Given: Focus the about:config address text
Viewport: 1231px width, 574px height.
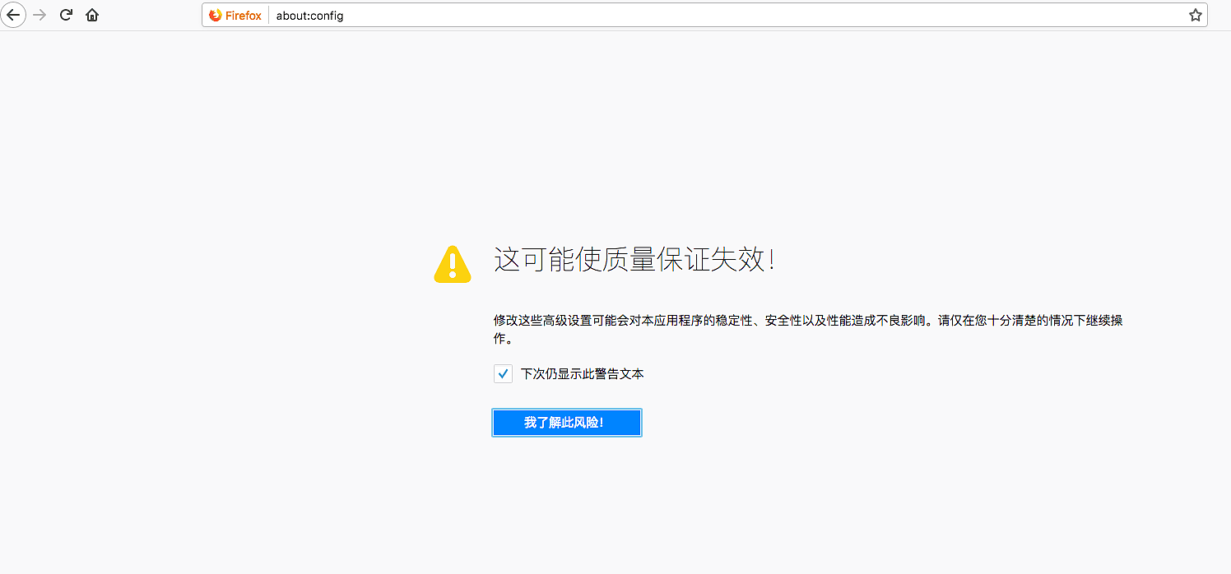Looking at the screenshot, I should 309,16.
